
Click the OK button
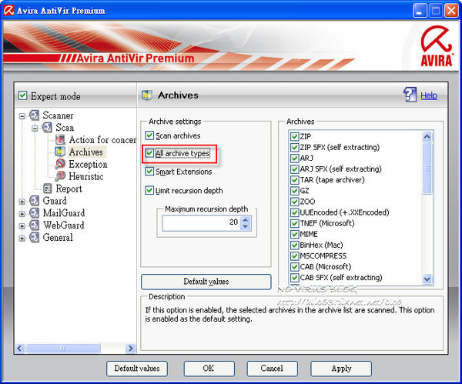(209, 369)
